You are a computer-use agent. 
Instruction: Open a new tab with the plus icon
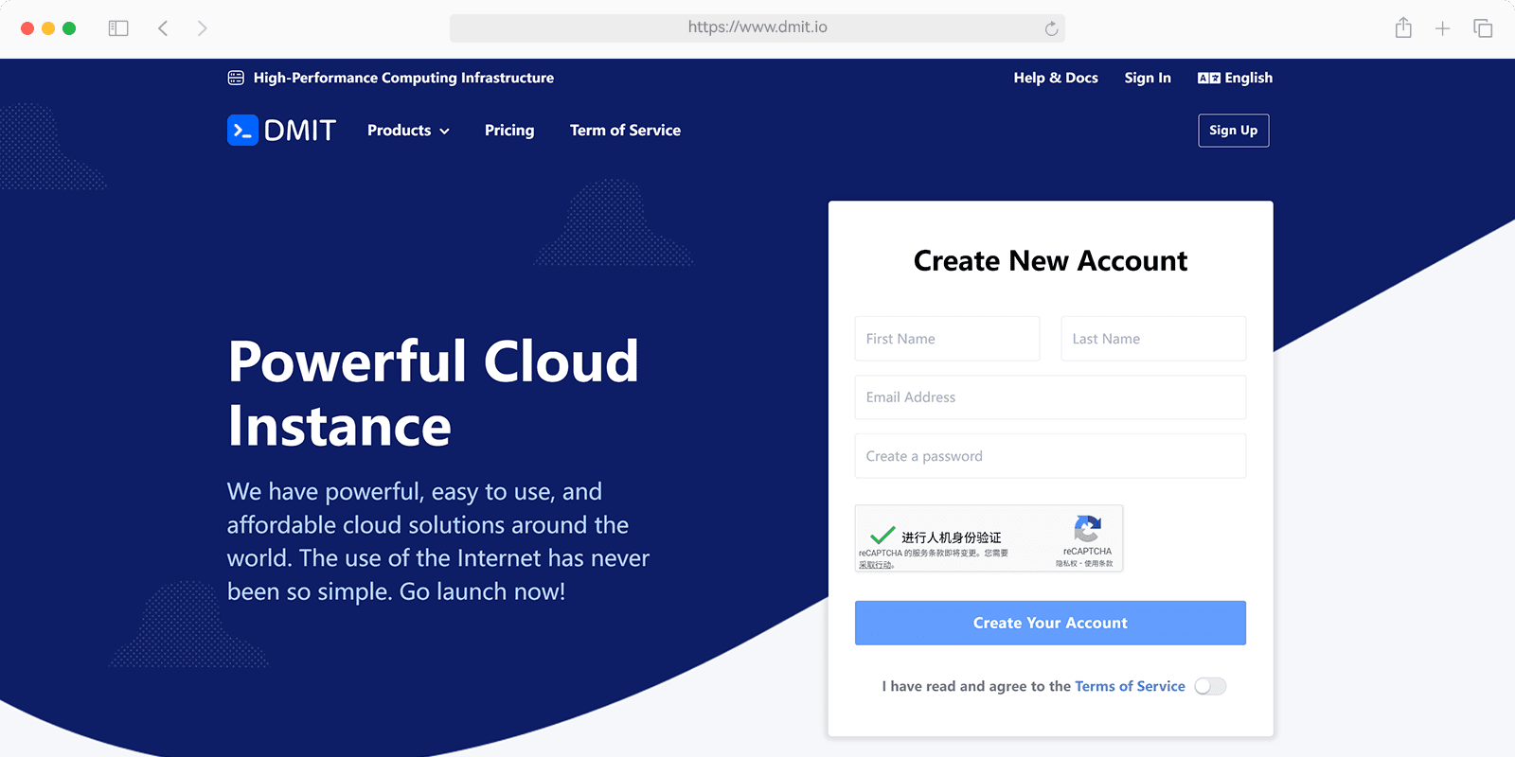coord(1442,28)
